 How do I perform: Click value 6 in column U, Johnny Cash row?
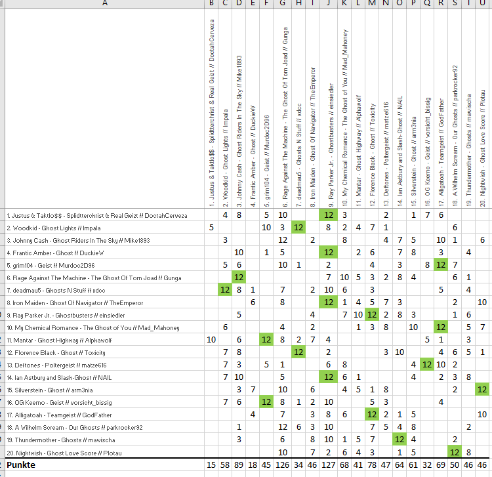(x=482, y=239)
